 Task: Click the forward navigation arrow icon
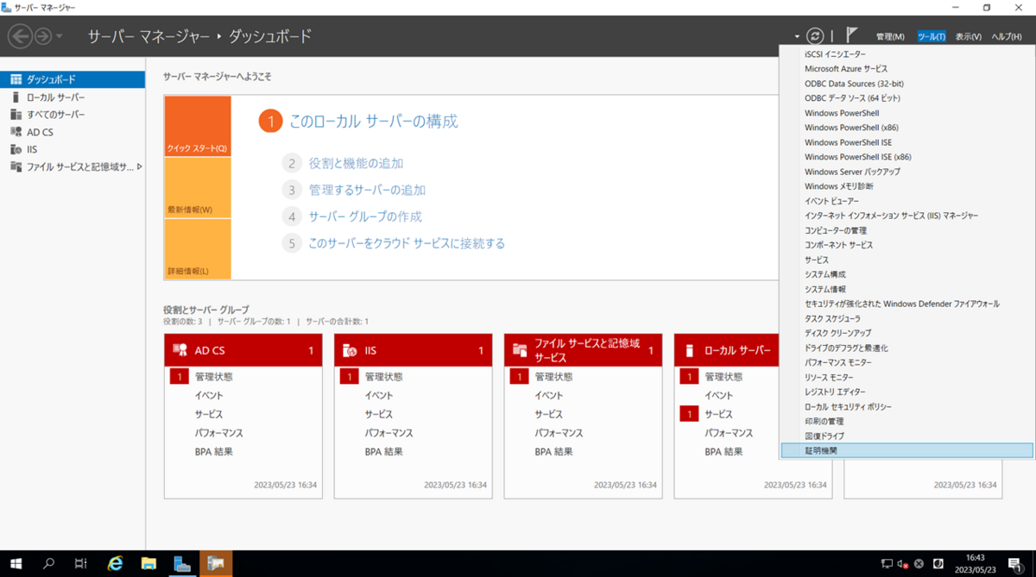(x=42, y=36)
